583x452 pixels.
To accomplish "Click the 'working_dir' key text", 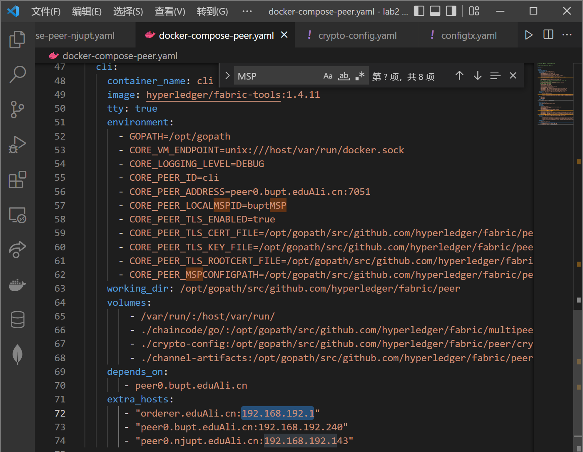I will 138,288.
